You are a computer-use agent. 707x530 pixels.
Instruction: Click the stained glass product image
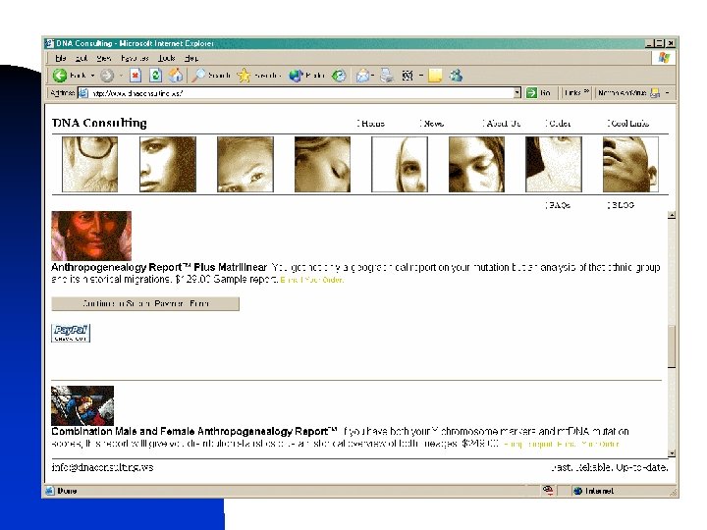(x=82, y=405)
